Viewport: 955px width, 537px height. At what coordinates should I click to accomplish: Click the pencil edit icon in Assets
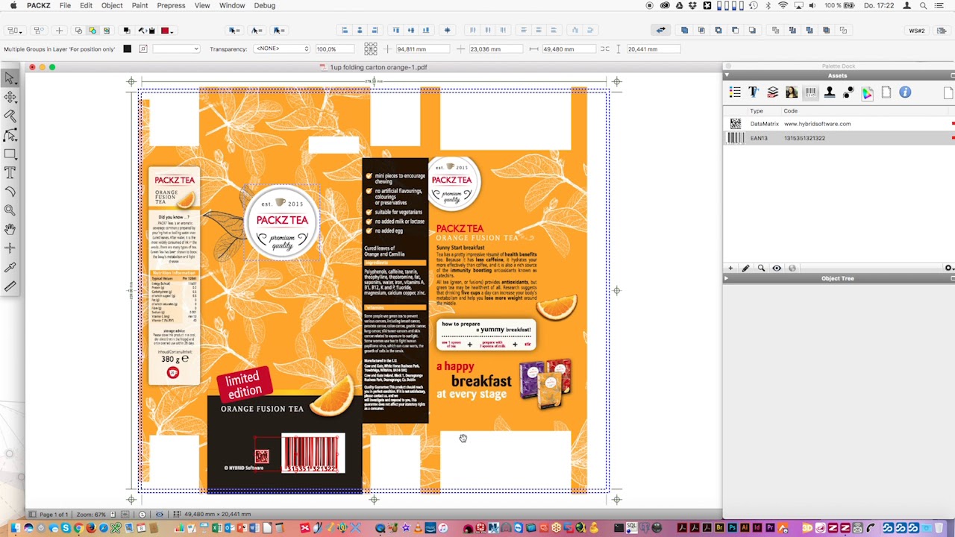point(745,268)
